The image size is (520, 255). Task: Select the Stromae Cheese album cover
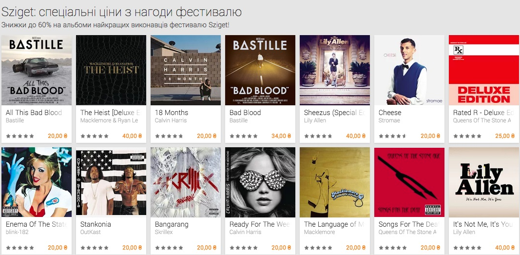click(409, 70)
